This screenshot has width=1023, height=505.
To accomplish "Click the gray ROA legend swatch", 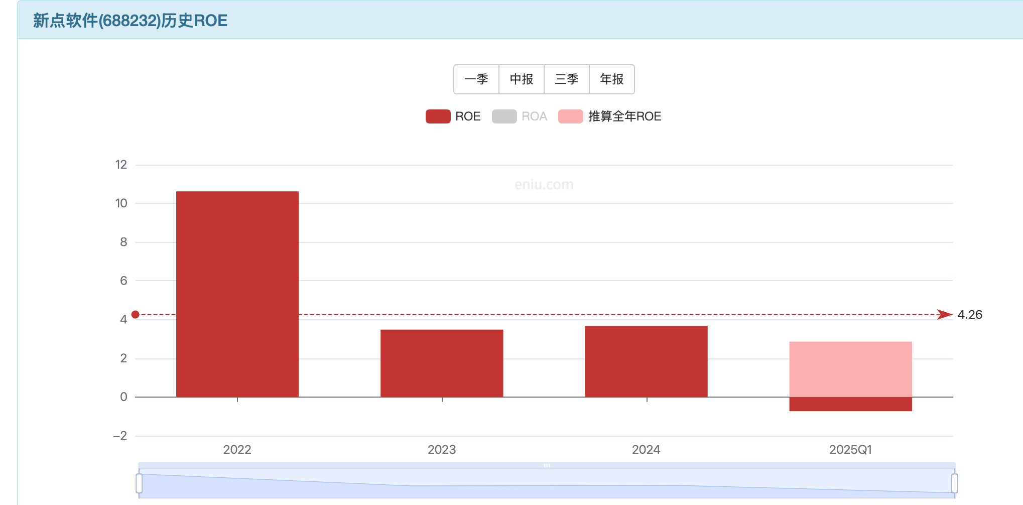I will (x=504, y=116).
